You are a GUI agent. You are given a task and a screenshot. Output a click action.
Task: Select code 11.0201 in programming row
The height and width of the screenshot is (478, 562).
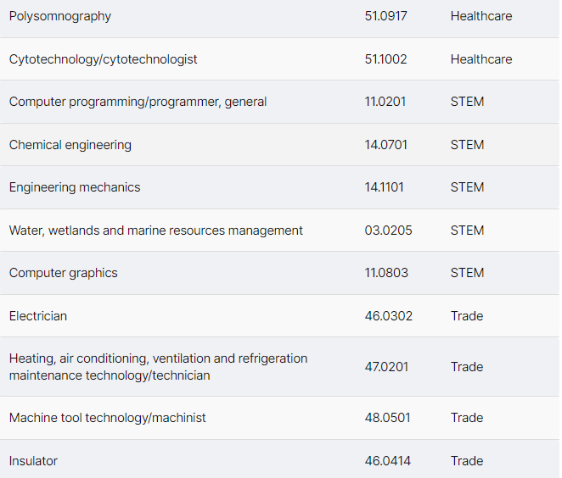385,102
